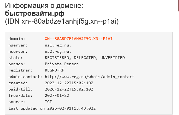Click the 'domain:' field label
179x115 pixels.
click(17, 39)
